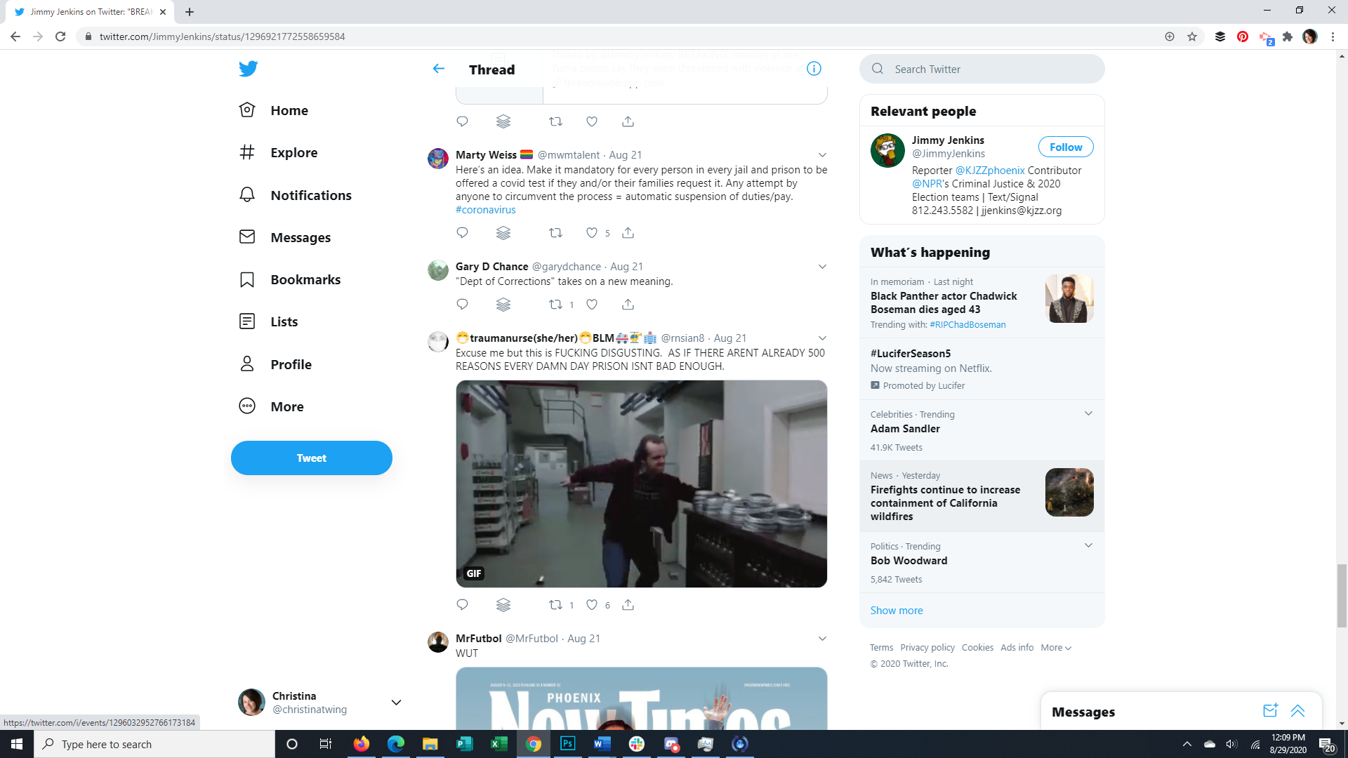Open more options on Marty Weiss's tweet
The height and width of the screenshot is (758, 1348).
(822, 155)
